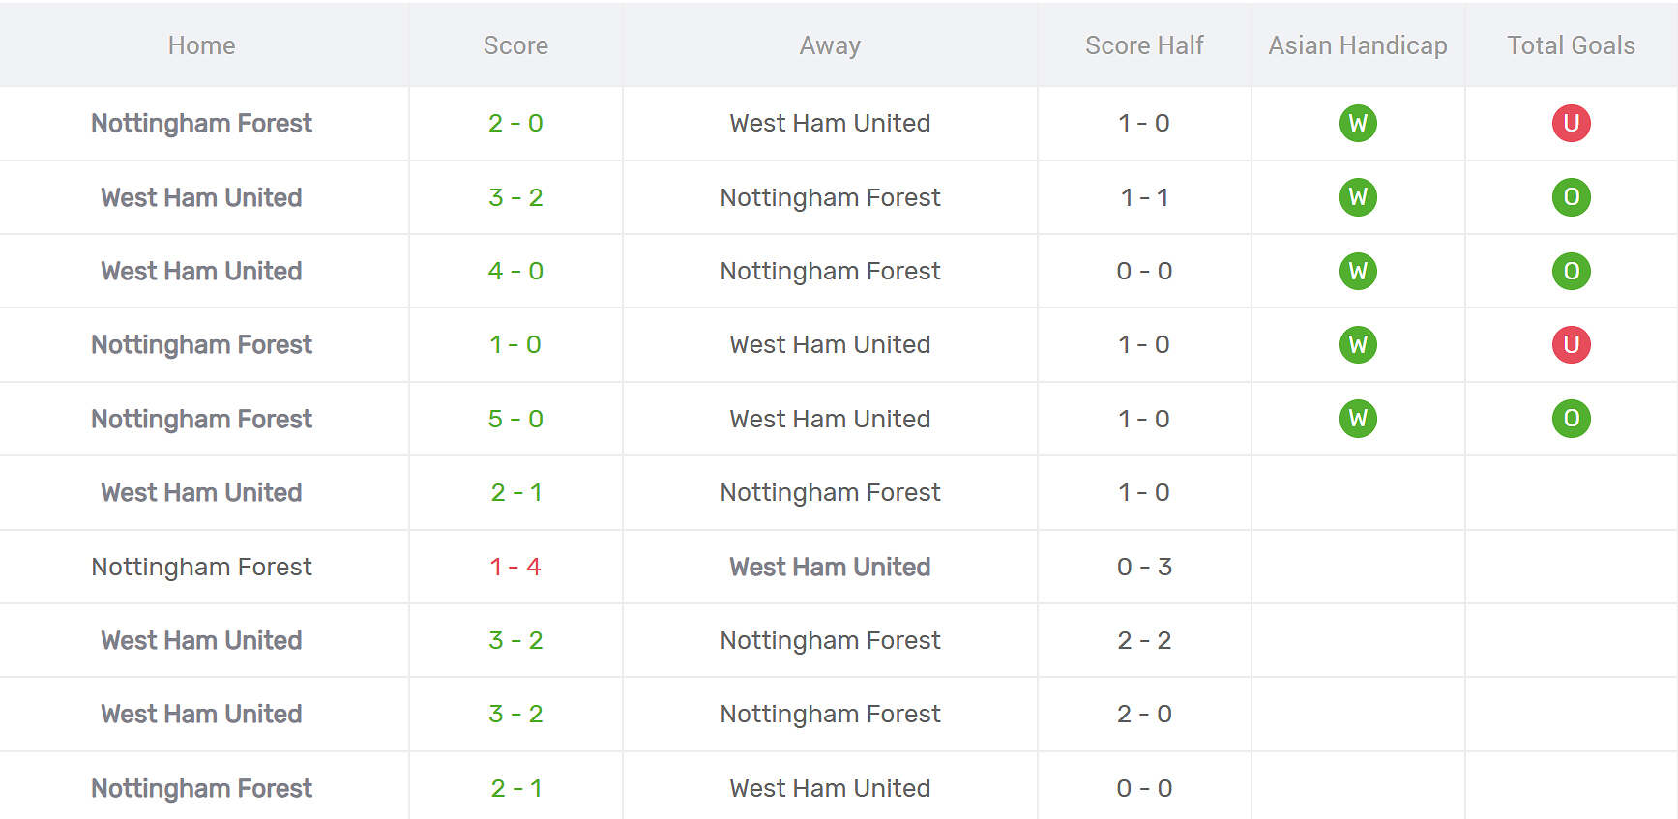Click the Asian Handicap column header
The image size is (1678, 819).
[1357, 45]
